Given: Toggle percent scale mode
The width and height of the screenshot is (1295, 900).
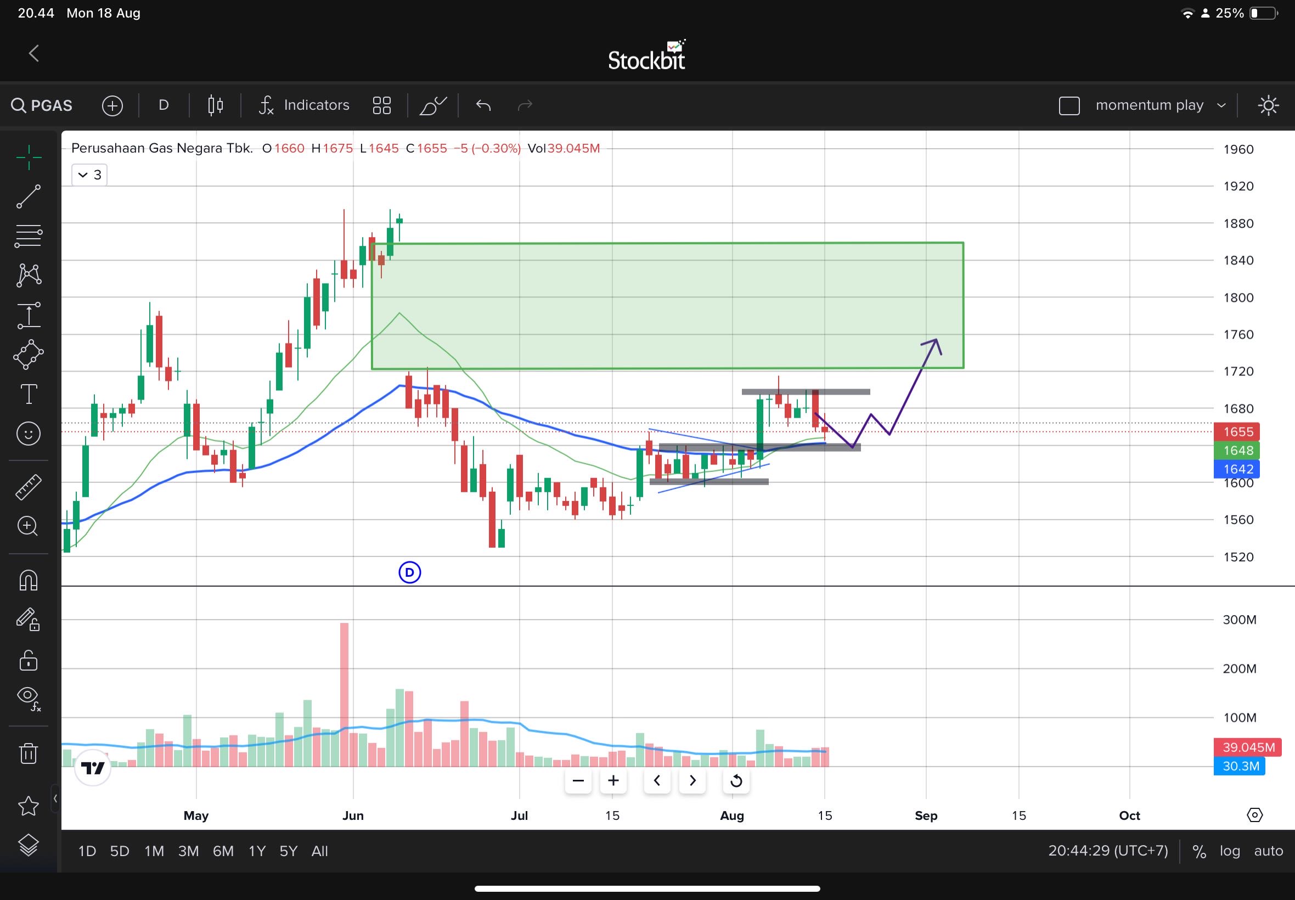Looking at the screenshot, I should pos(1199,851).
